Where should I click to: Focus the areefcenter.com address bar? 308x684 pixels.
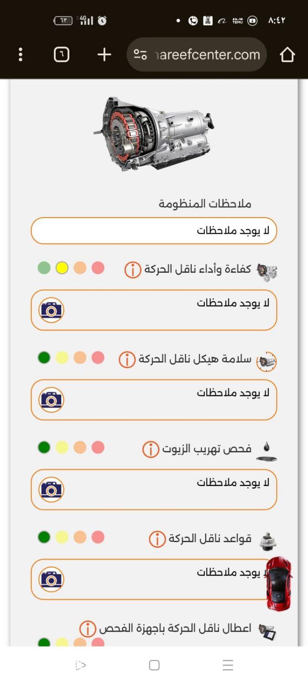[197, 55]
